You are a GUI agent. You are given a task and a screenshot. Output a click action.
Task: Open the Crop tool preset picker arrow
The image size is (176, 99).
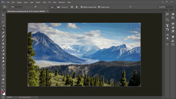click(7, 7)
